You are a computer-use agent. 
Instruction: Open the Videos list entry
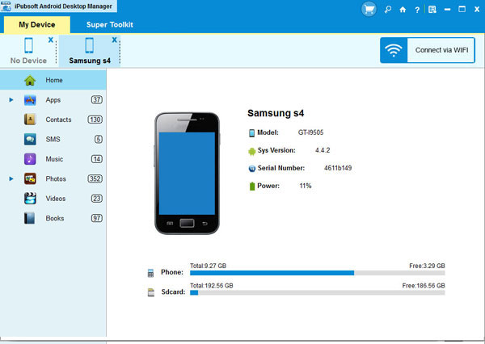click(53, 199)
